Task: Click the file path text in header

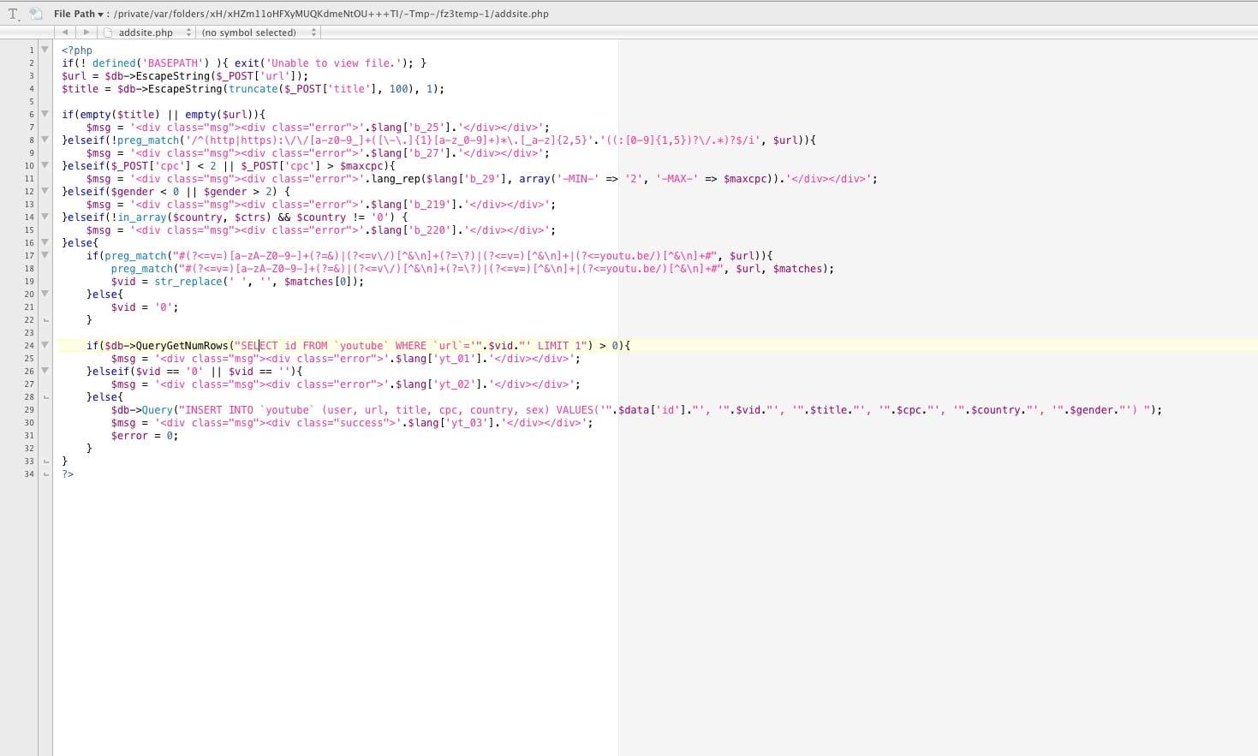Action: coord(331,14)
